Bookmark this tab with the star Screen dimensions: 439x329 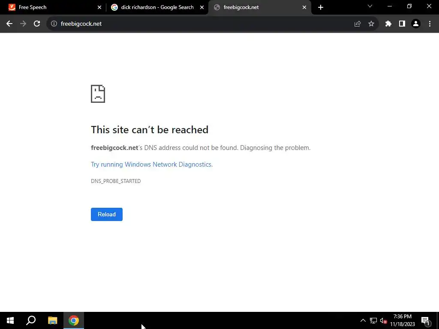[371, 24]
